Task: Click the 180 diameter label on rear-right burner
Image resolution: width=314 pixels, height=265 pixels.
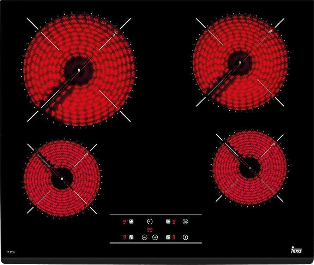Action: (271, 32)
